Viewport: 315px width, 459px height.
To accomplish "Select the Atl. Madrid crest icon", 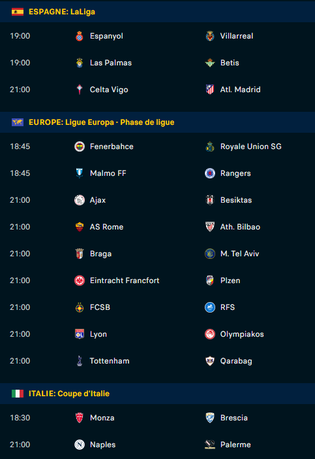I will pyautogui.click(x=210, y=90).
